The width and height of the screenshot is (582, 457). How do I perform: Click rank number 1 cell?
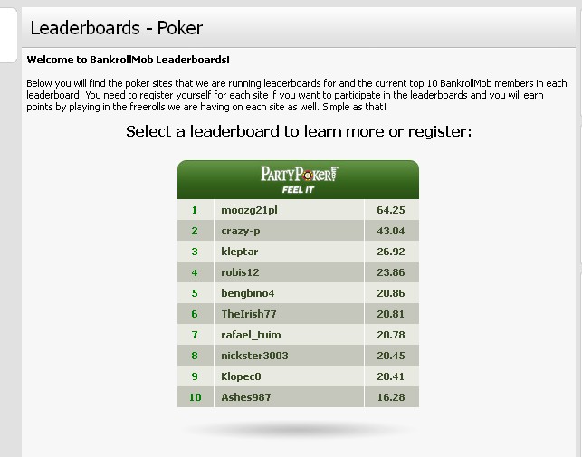(196, 210)
